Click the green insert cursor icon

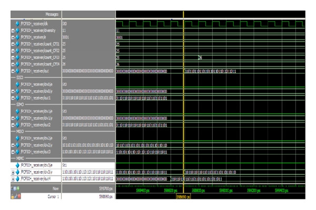pyautogui.click(x=18, y=188)
